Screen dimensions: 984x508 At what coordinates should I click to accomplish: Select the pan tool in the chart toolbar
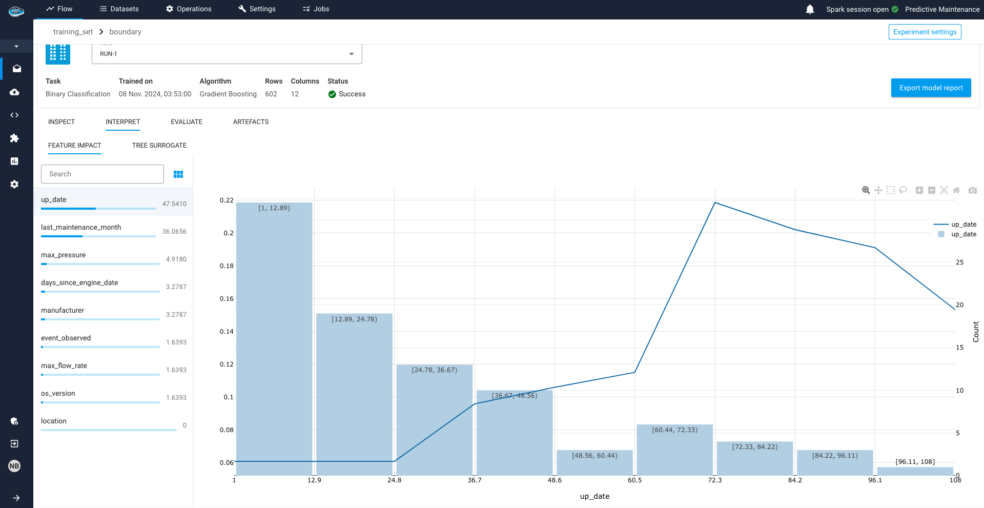coord(878,190)
